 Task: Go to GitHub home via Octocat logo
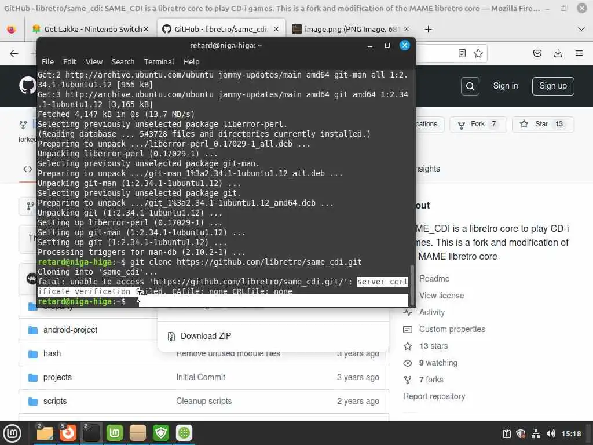[27, 86]
